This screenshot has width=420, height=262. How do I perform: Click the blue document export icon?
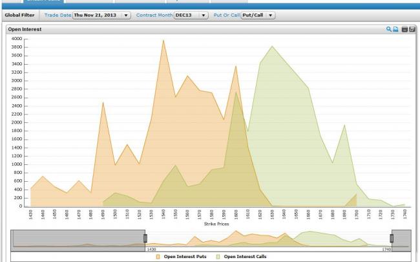[395, 30]
